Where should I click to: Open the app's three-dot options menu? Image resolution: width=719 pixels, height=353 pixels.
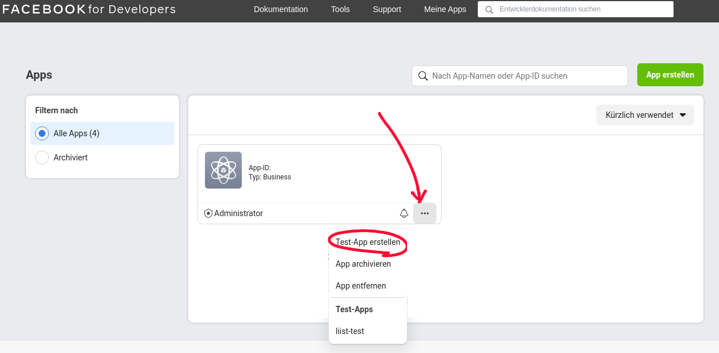tap(425, 213)
